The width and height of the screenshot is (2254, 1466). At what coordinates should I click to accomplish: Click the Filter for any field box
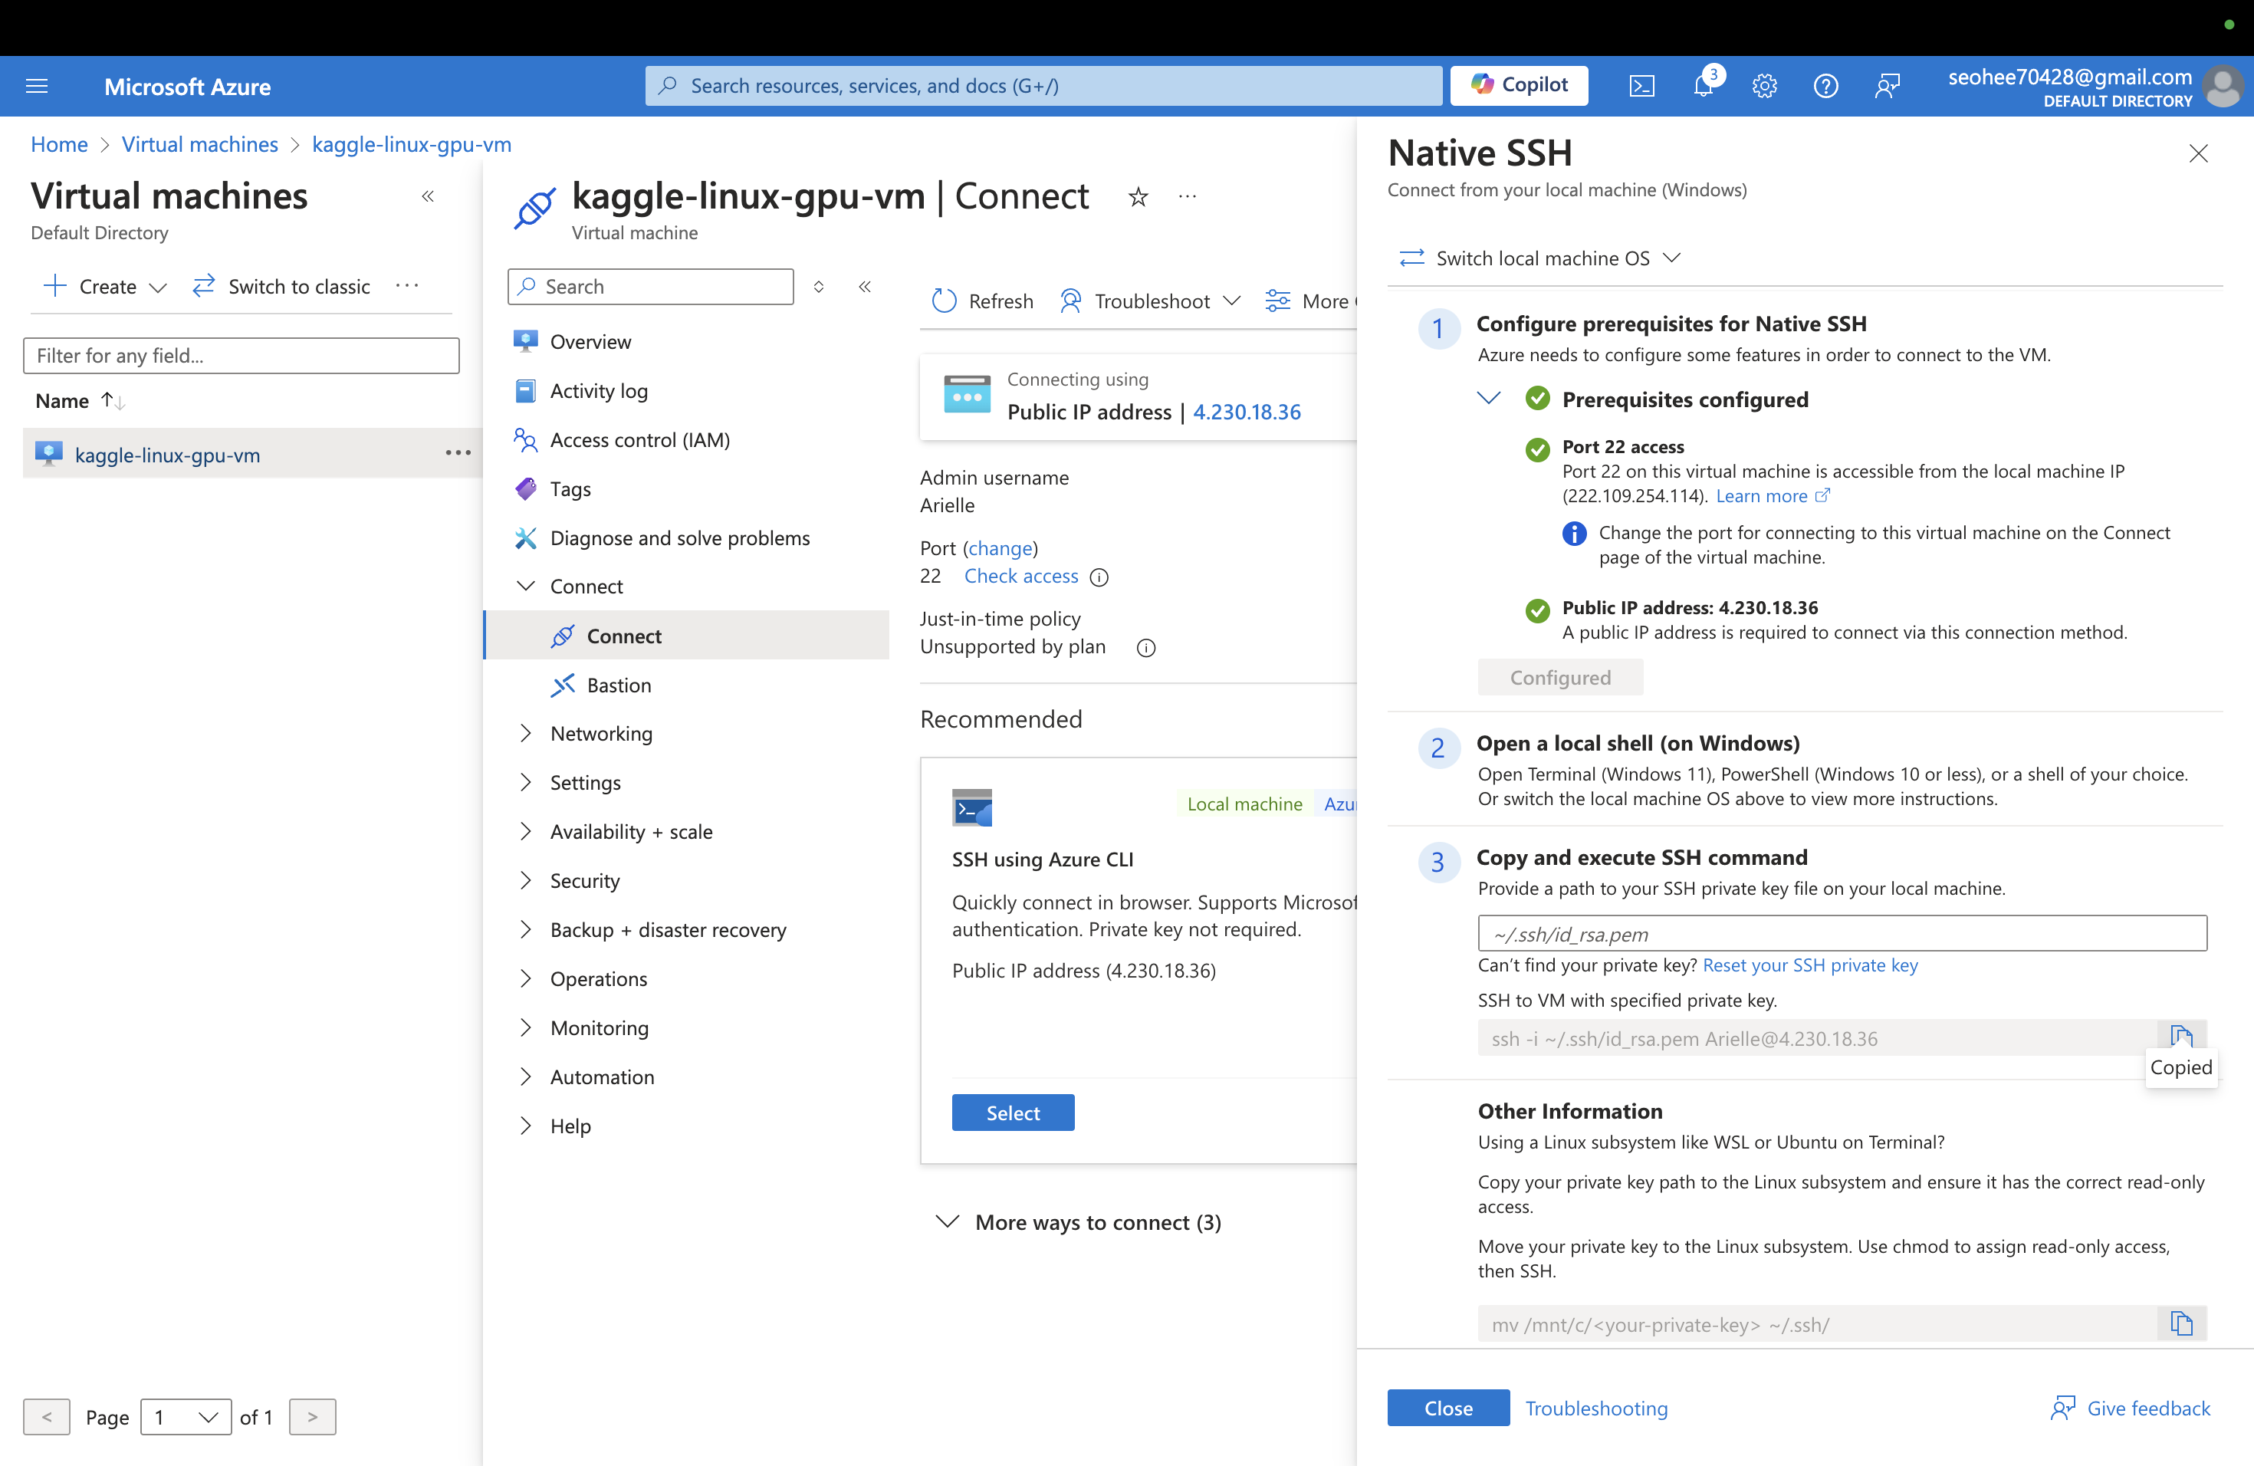242,355
